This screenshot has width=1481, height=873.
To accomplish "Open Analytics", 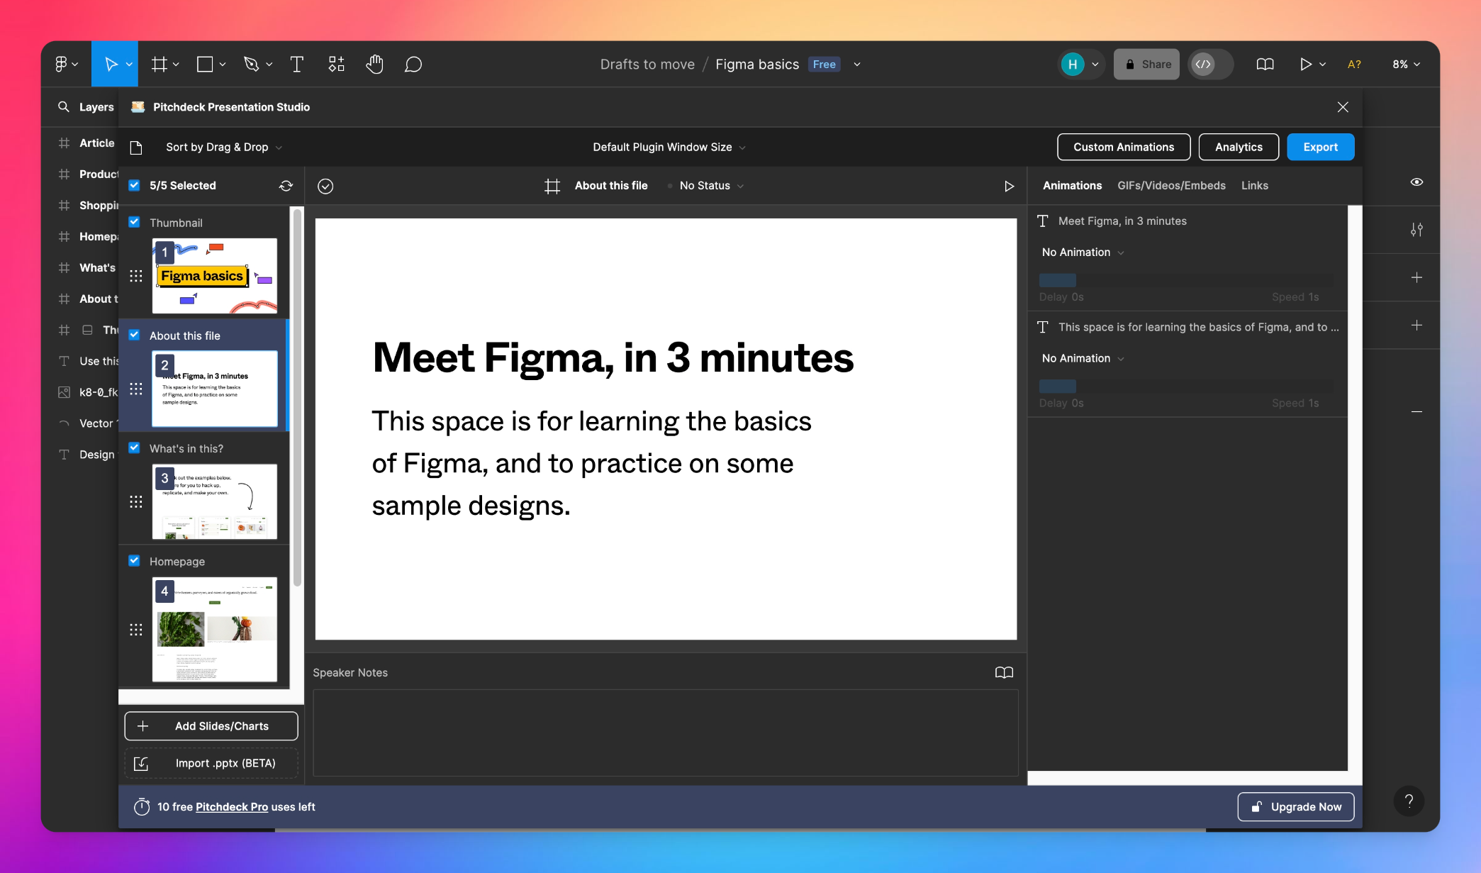I will pyautogui.click(x=1239, y=148).
